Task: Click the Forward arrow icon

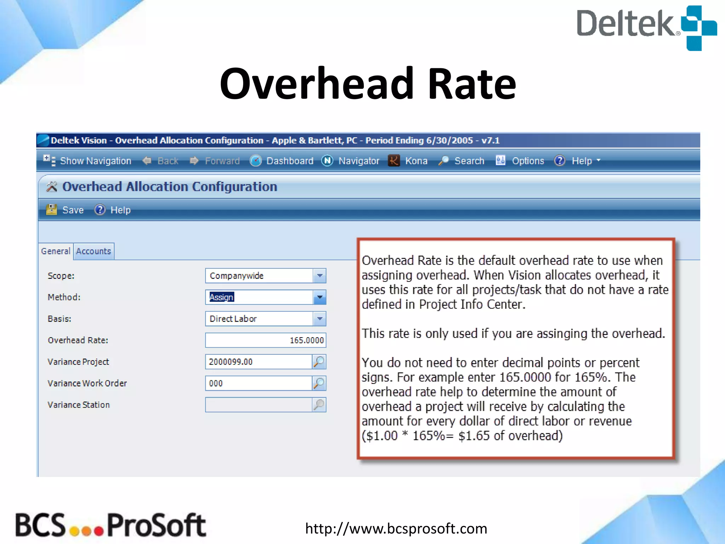Action: (x=194, y=161)
